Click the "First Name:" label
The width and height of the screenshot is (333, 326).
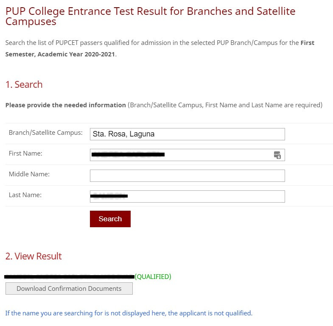click(25, 153)
